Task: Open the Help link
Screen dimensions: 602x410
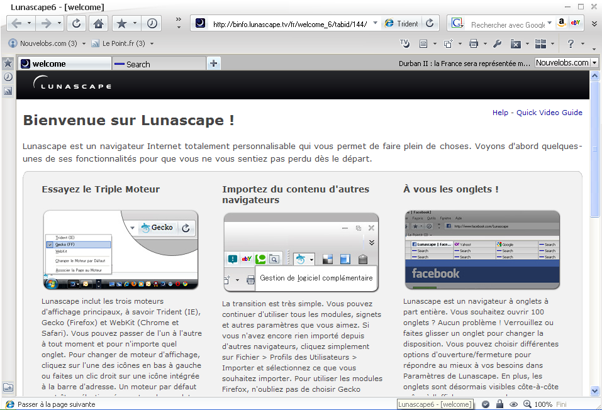Action: point(500,113)
